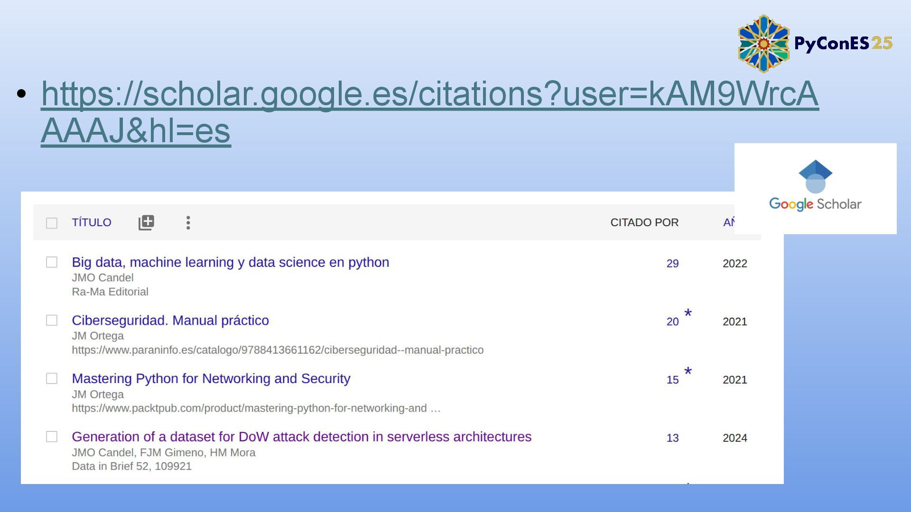The height and width of the screenshot is (512, 911).
Task: Click the star next to citation count 15
Action: (x=688, y=372)
